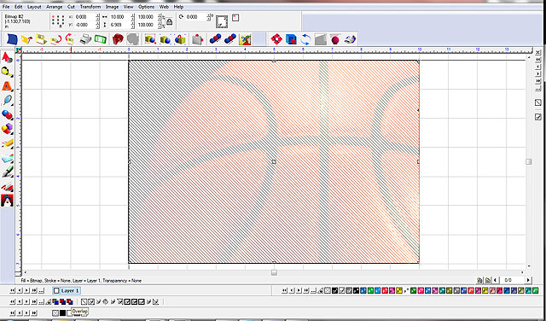Click the rotation angle stepper arrows
Screen dimensions: 546x321
[209, 17]
